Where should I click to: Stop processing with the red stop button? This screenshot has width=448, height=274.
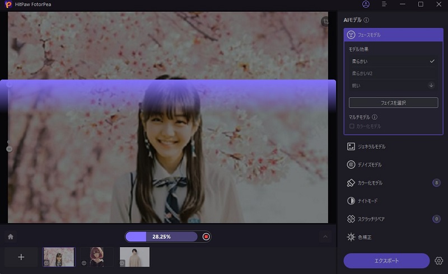point(206,237)
